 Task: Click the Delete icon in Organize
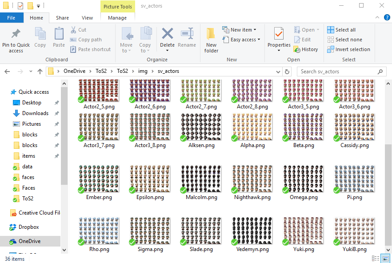[x=167, y=33]
